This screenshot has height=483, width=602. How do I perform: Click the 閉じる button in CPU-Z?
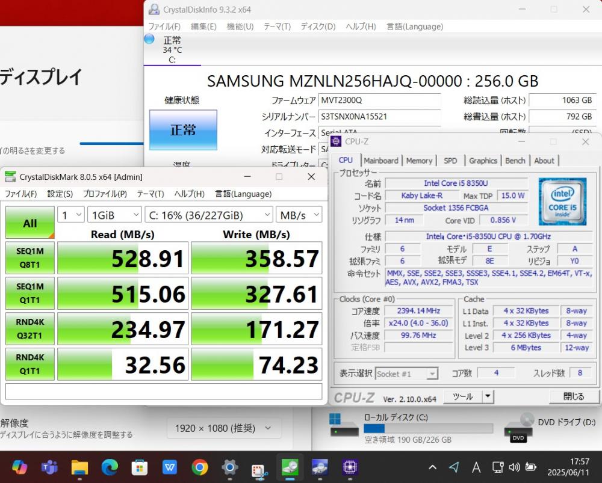coord(573,396)
